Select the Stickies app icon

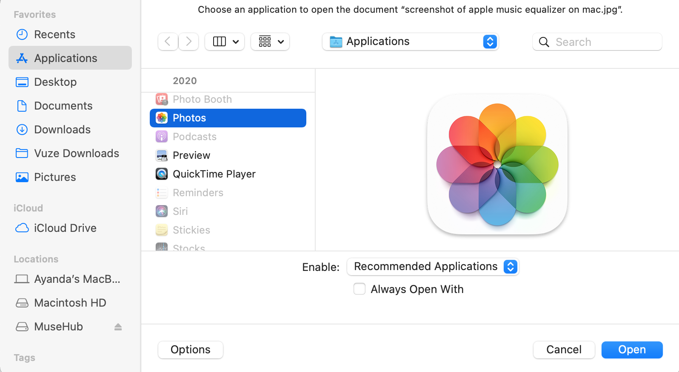pyautogui.click(x=162, y=230)
